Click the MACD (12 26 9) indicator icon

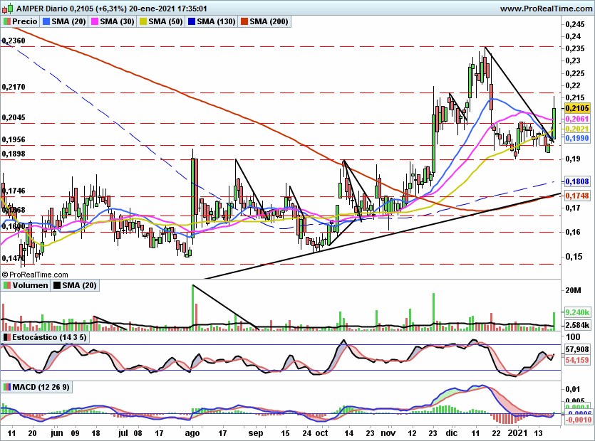pyautogui.click(x=6, y=387)
